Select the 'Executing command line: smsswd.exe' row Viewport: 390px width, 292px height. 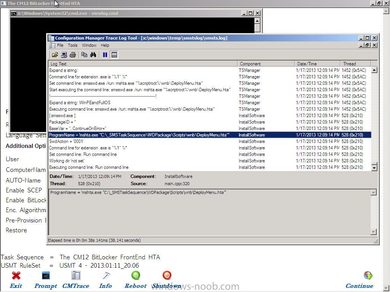(210, 109)
